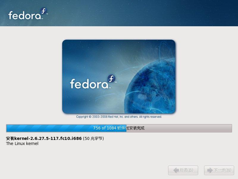Click the filled part of the install progress bar
Viewport: 238px width, 179px height.
[66, 128]
